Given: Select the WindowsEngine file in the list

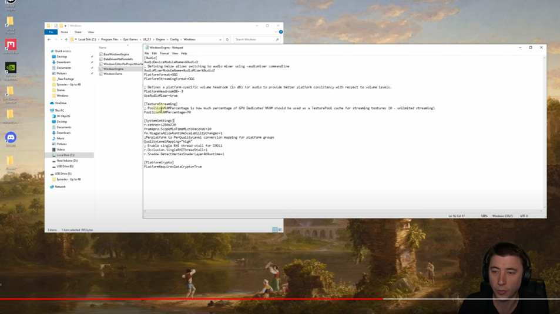Looking at the screenshot, I should point(120,69).
